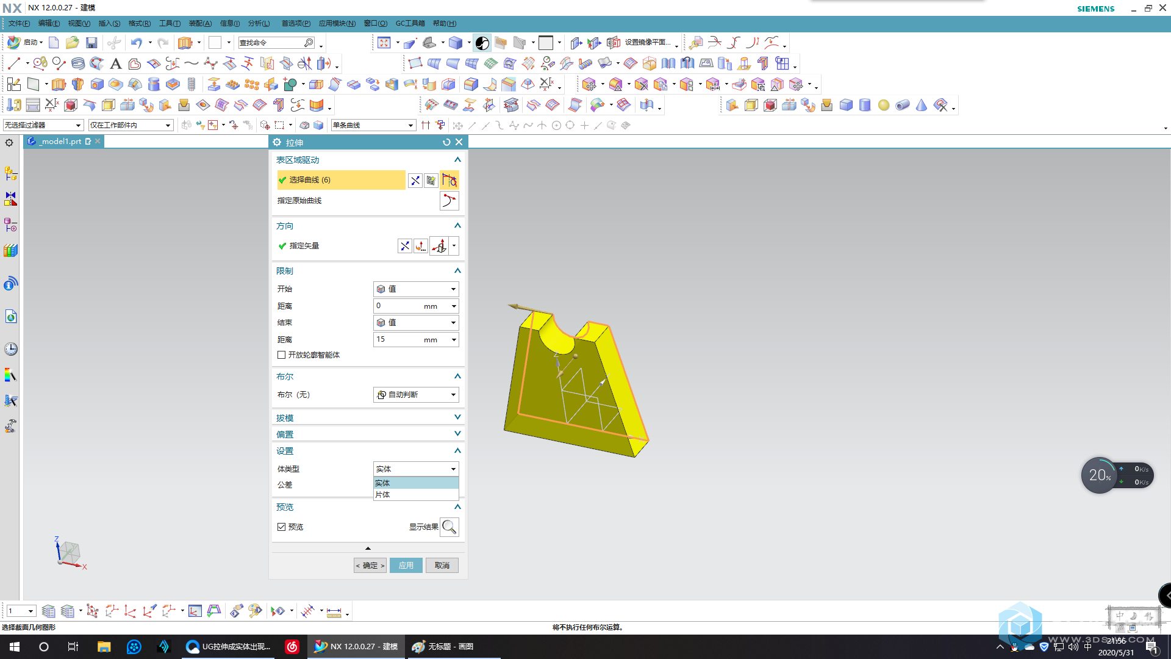Open the History clock sidebar icon
Image resolution: width=1171 pixels, height=659 pixels.
click(x=10, y=349)
